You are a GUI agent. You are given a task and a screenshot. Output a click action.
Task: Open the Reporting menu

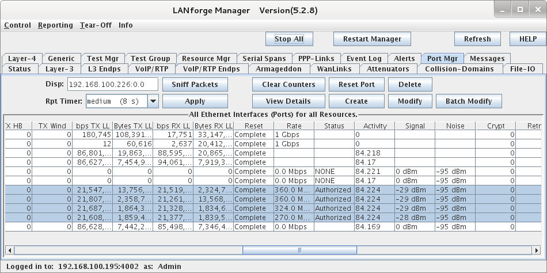pyautogui.click(x=55, y=25)
